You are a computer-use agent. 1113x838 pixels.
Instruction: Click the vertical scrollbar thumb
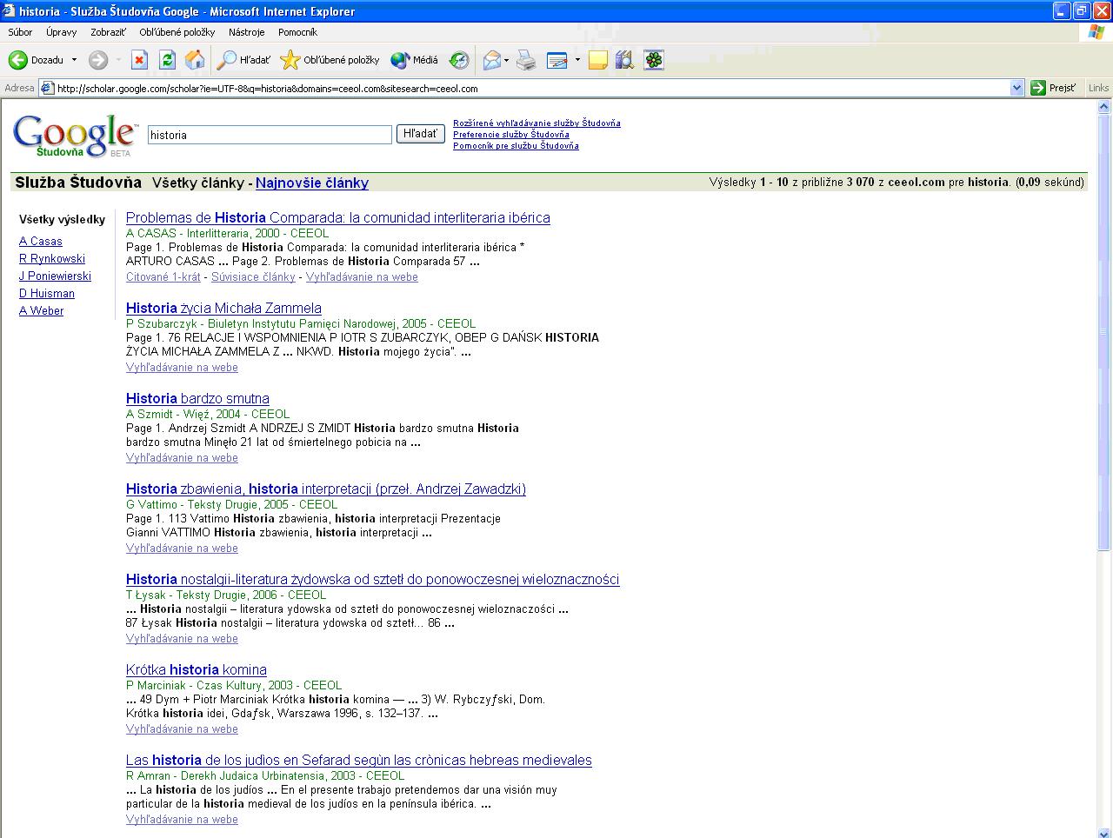pyautogui.click(x=1104, y=332)
